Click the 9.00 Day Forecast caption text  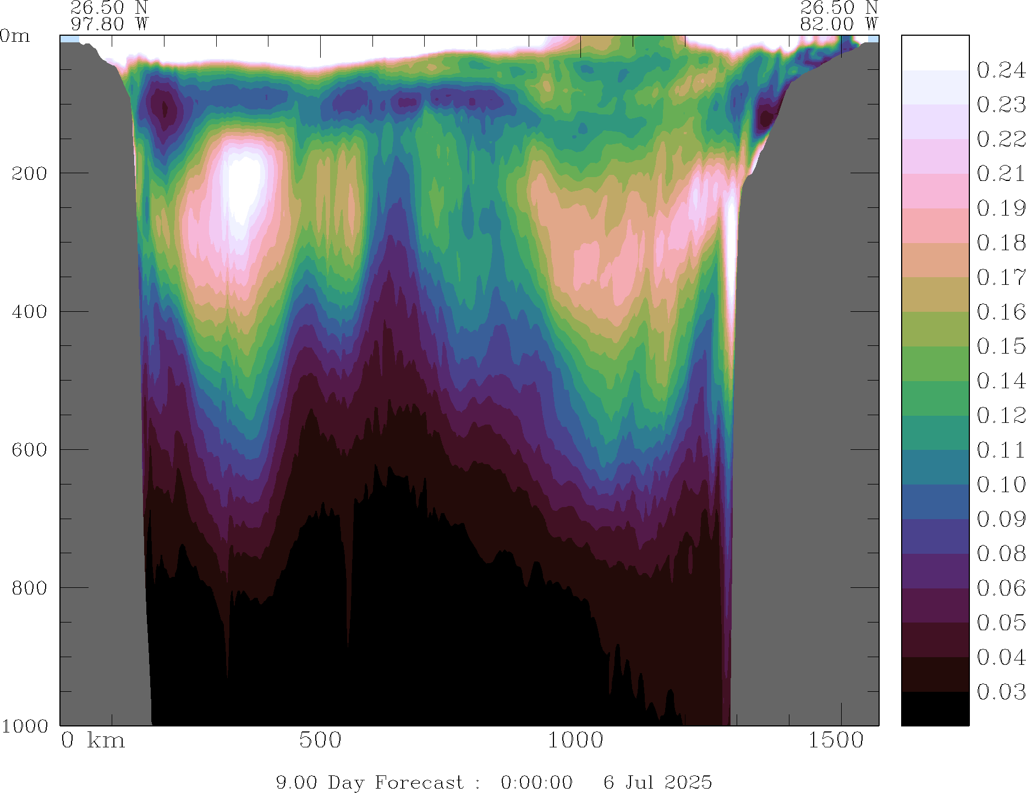tap(370, 782)
